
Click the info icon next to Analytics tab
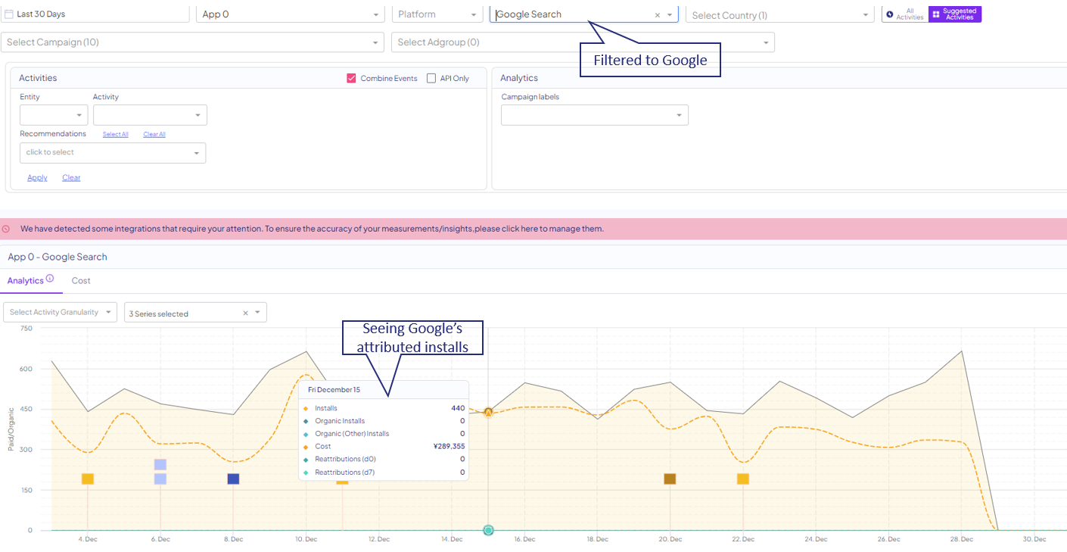(50, 279)
